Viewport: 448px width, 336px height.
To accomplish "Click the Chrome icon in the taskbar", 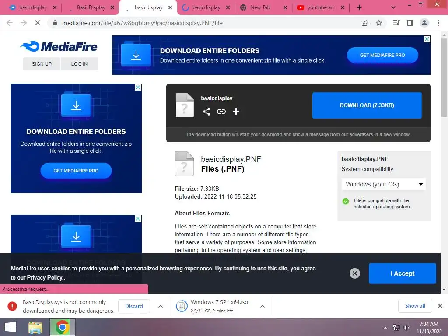I will (63, 327).
